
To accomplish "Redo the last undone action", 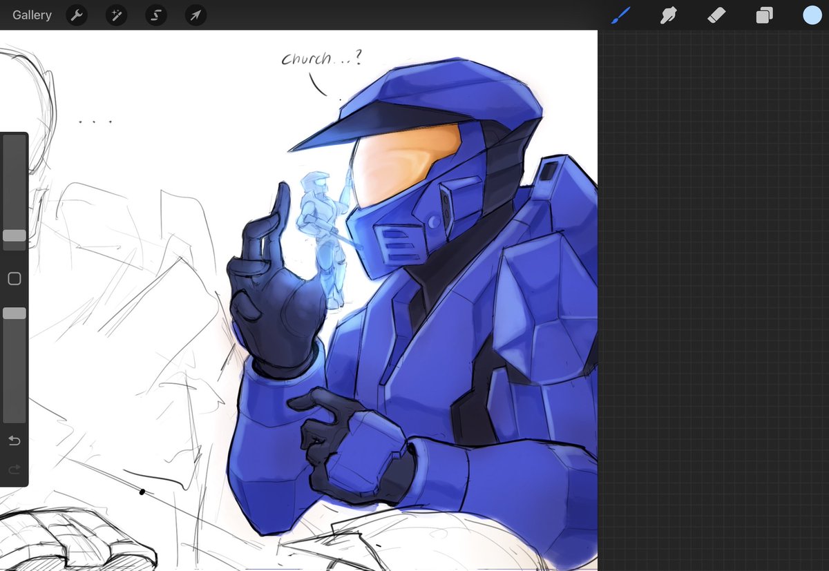I will 15,470.
